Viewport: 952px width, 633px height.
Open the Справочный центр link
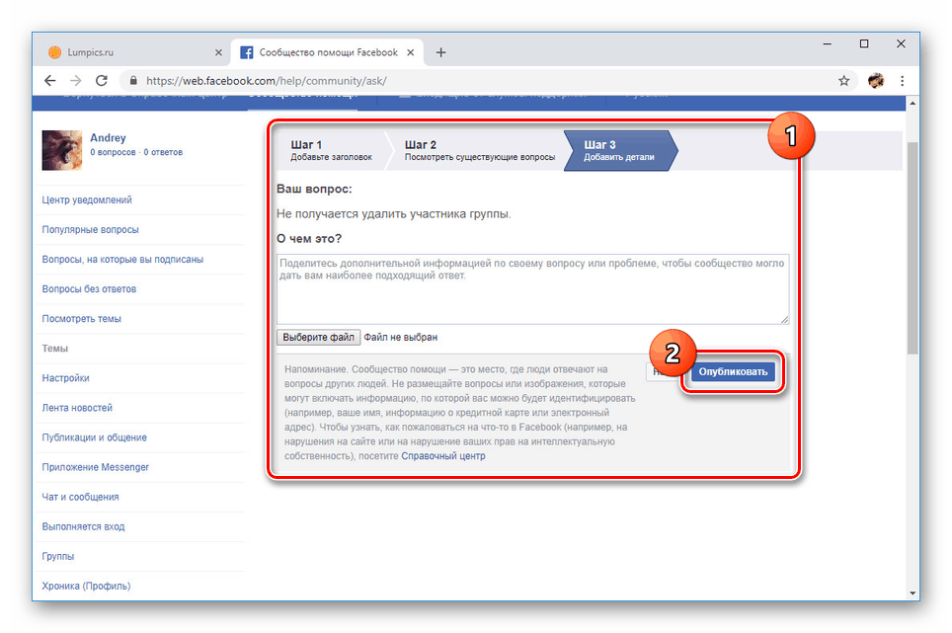[x=443, y=456]
